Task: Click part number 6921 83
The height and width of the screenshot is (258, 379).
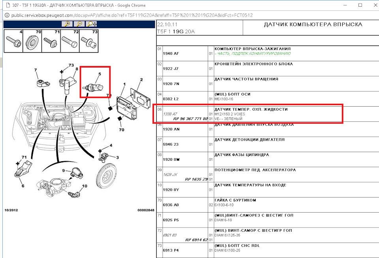Action: pyautogui.click(x=170, y=235)
